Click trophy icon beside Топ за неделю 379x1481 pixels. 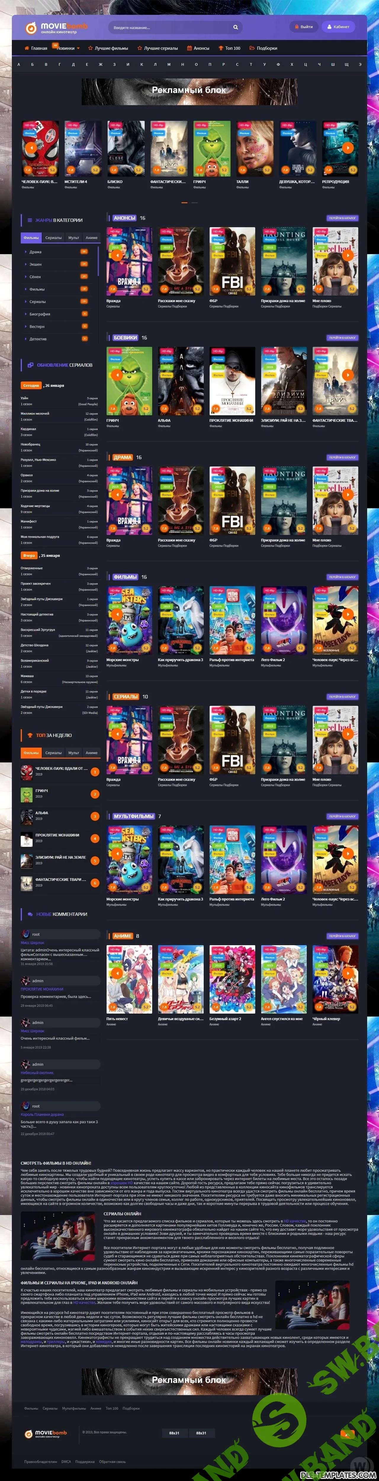[x=30, y=735]
